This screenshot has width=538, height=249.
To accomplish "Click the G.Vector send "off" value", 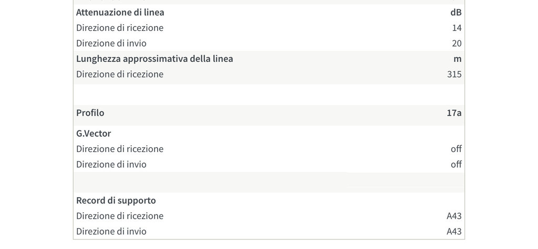I will (456, 164).
